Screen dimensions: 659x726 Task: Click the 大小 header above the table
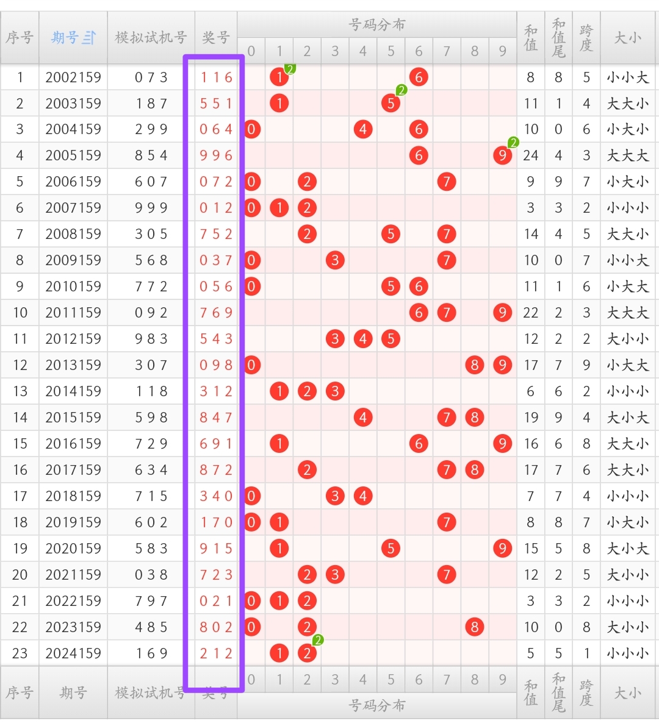pyautogui.click(x=627, y=38)
